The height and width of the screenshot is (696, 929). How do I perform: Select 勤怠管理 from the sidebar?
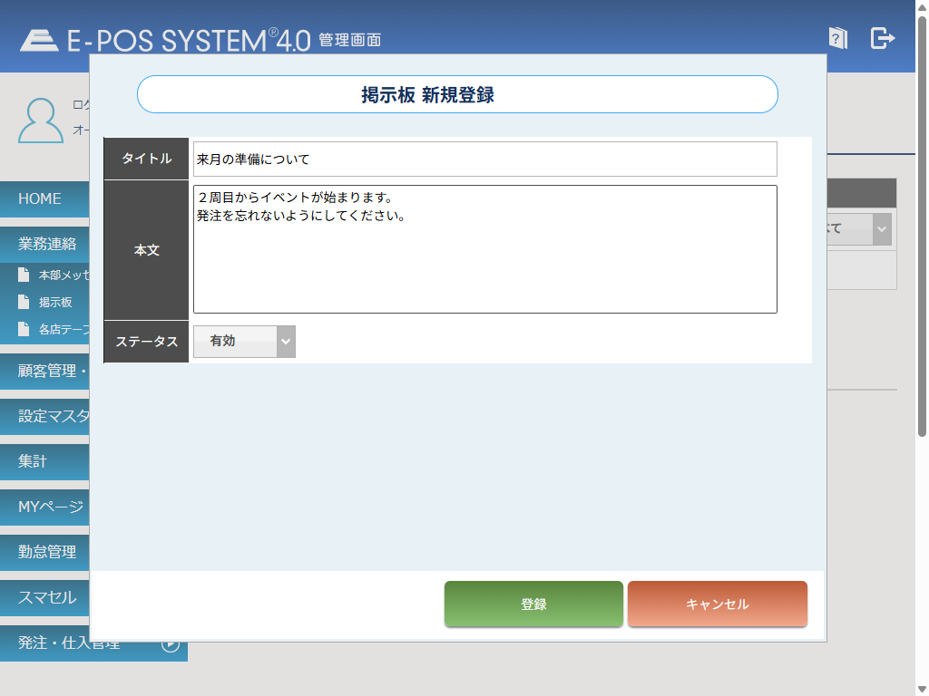click(47, 551)
